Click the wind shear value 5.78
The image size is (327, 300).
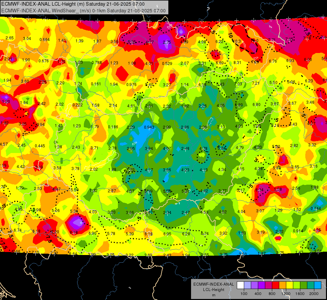pos(111,234)
